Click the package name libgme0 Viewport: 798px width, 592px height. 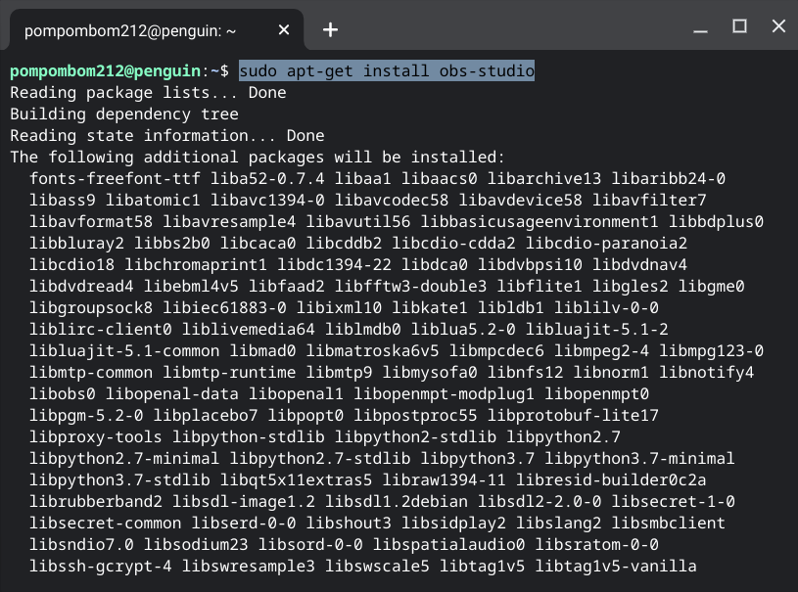click(x=711, y=287)
